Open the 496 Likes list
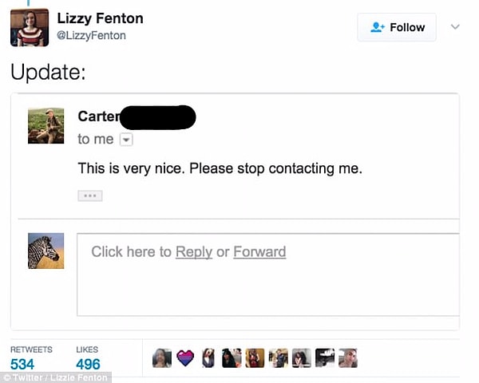Viewport: 479px width, 383px height. click(x=88, y=364)
